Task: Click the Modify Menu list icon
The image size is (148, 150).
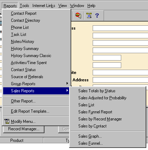Action: 7,121
